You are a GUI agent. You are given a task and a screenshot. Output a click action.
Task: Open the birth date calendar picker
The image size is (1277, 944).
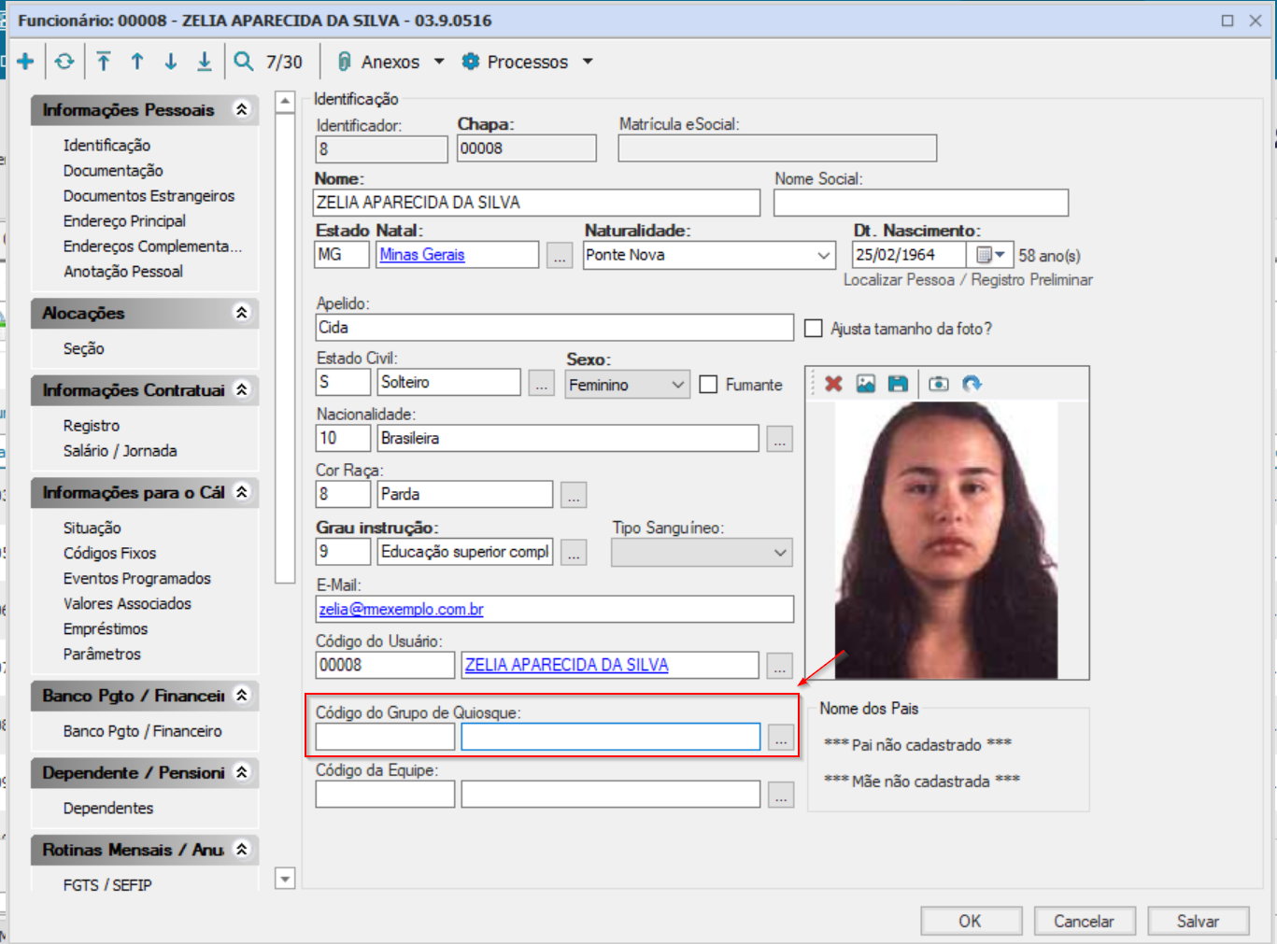(990, 255)
